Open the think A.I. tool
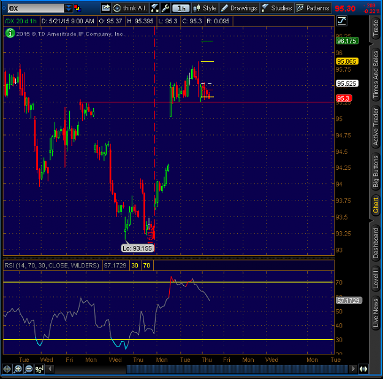The image size is (383, 379). point(130,8)
